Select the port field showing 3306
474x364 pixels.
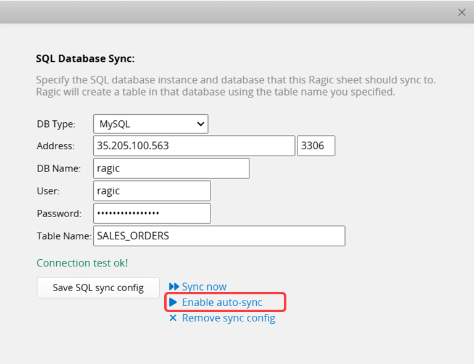[315, 146]
